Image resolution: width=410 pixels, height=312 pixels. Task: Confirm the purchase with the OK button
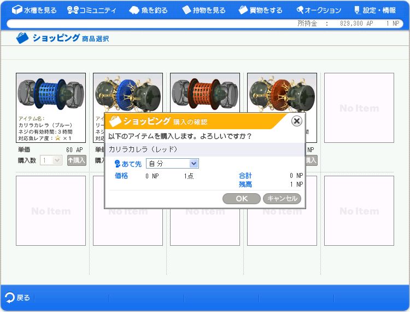(x=242, y=199)
